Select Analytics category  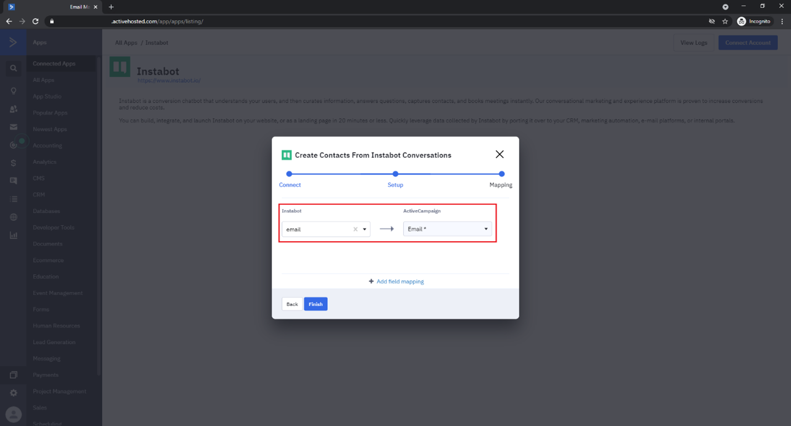click(45, 162)
